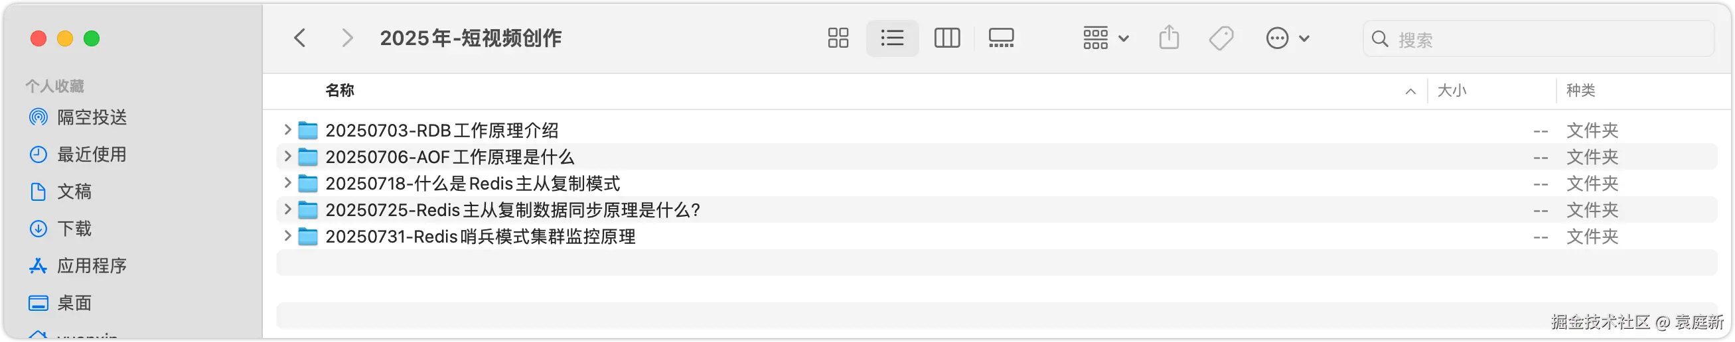The height and width of the screenshot is (342, 1735).
Task: Go forward with the forward arrow
Action: [347, 38]
